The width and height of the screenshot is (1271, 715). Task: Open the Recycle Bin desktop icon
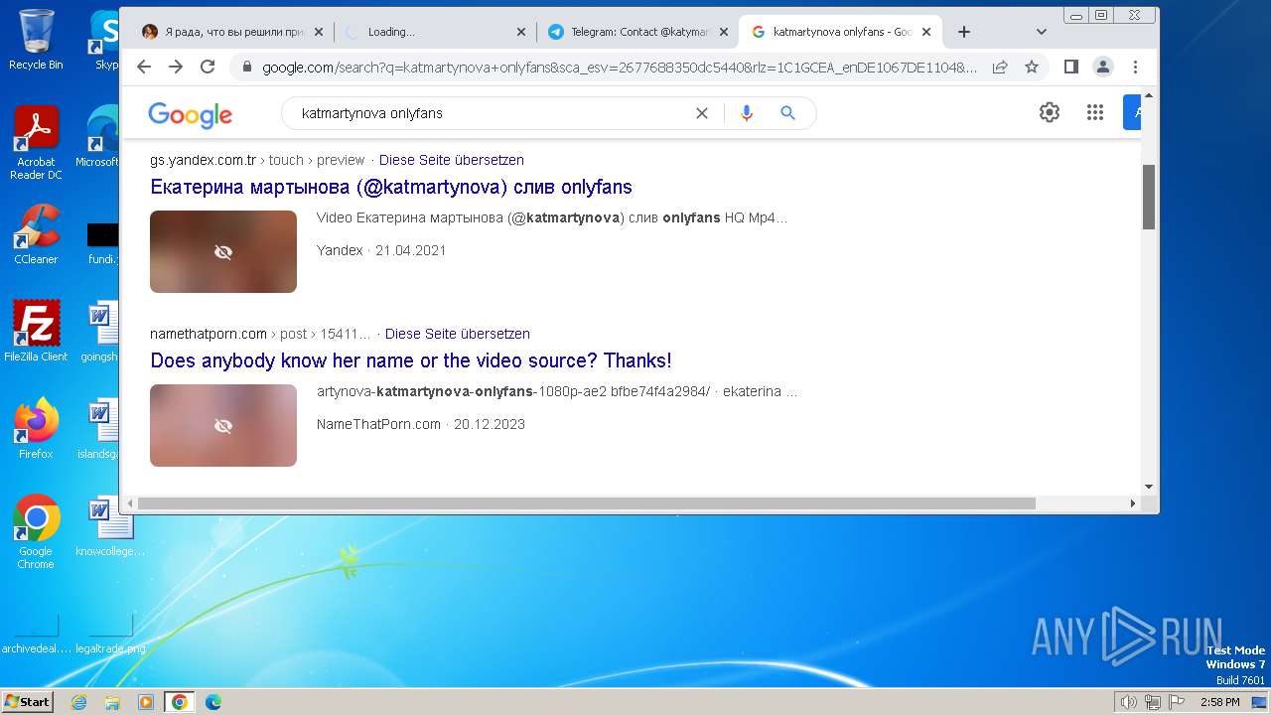click(36, 40)
